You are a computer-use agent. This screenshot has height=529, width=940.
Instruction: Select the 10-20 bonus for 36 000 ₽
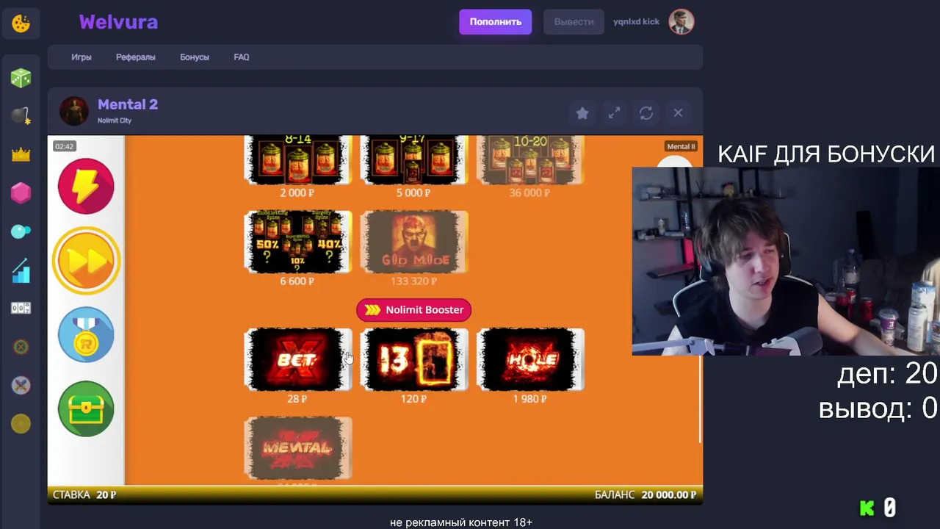click(530, 159)
